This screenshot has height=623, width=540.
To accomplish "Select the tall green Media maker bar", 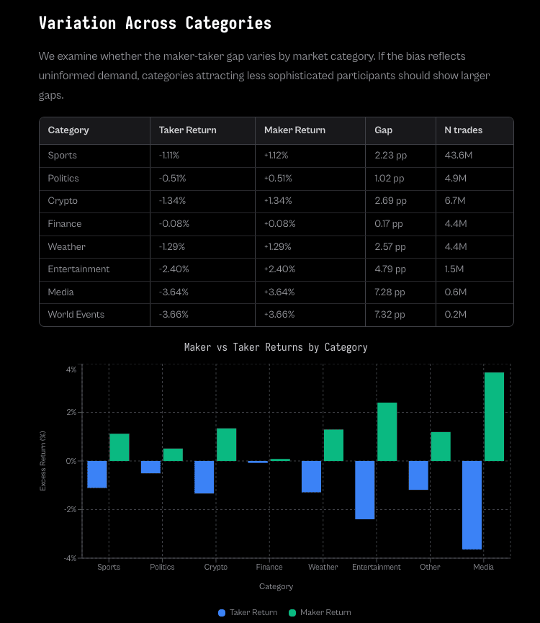I will [494, 416].
